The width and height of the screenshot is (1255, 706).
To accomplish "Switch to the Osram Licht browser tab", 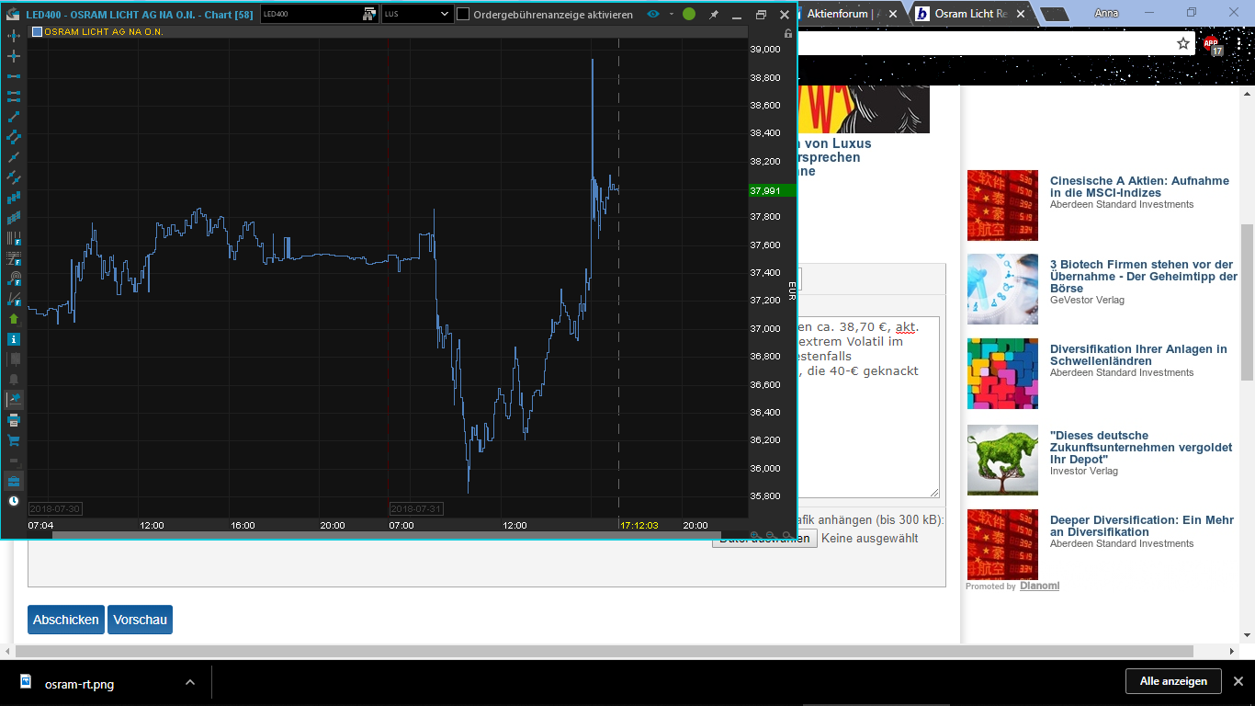I will coord(971,14).
